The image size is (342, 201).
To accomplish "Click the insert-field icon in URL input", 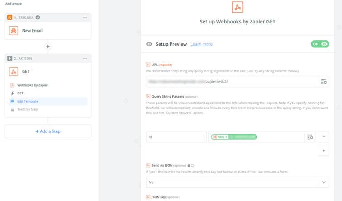I will 323,81.
